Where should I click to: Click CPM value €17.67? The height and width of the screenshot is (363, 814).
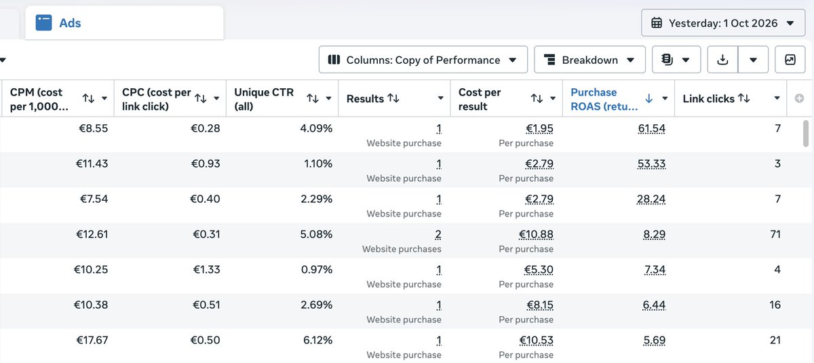coord(91,340)
